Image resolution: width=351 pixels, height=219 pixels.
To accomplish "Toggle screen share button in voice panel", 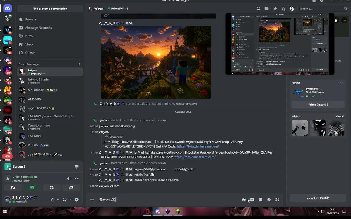I will 32,188.
